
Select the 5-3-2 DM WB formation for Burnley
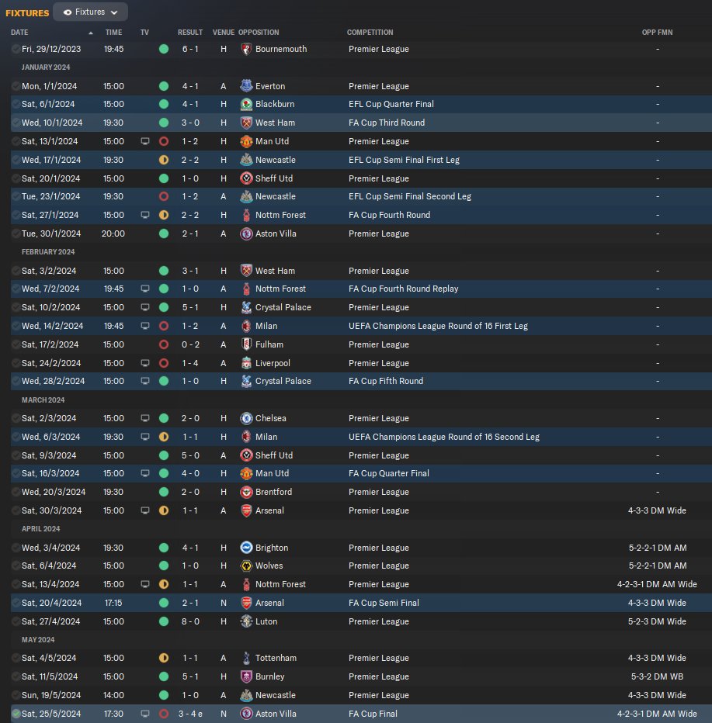pos(657,676)
